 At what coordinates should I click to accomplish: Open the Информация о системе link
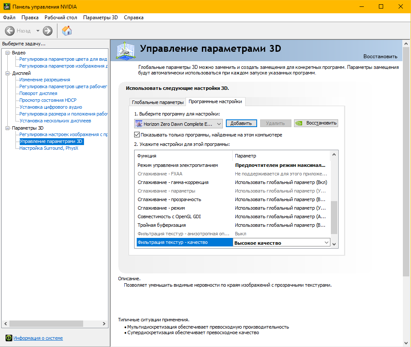[38, 338]
